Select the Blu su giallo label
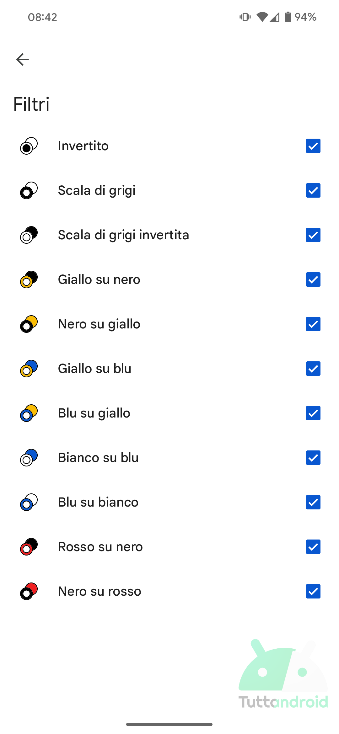339x734 pixels. click(x=94, y=413)
